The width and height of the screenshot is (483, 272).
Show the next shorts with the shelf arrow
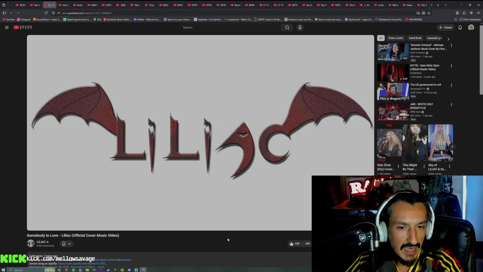(x=452, y=147)
